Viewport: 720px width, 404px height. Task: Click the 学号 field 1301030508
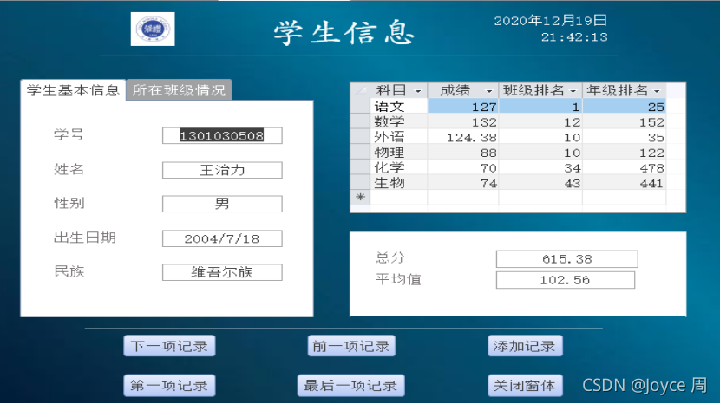pos(222,135)
